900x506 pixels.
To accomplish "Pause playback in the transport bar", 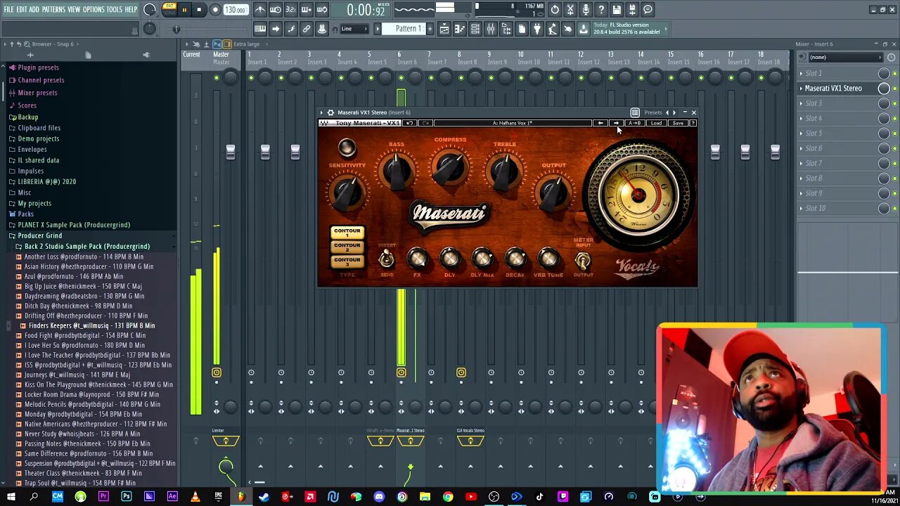I will [x=184, y=10].
